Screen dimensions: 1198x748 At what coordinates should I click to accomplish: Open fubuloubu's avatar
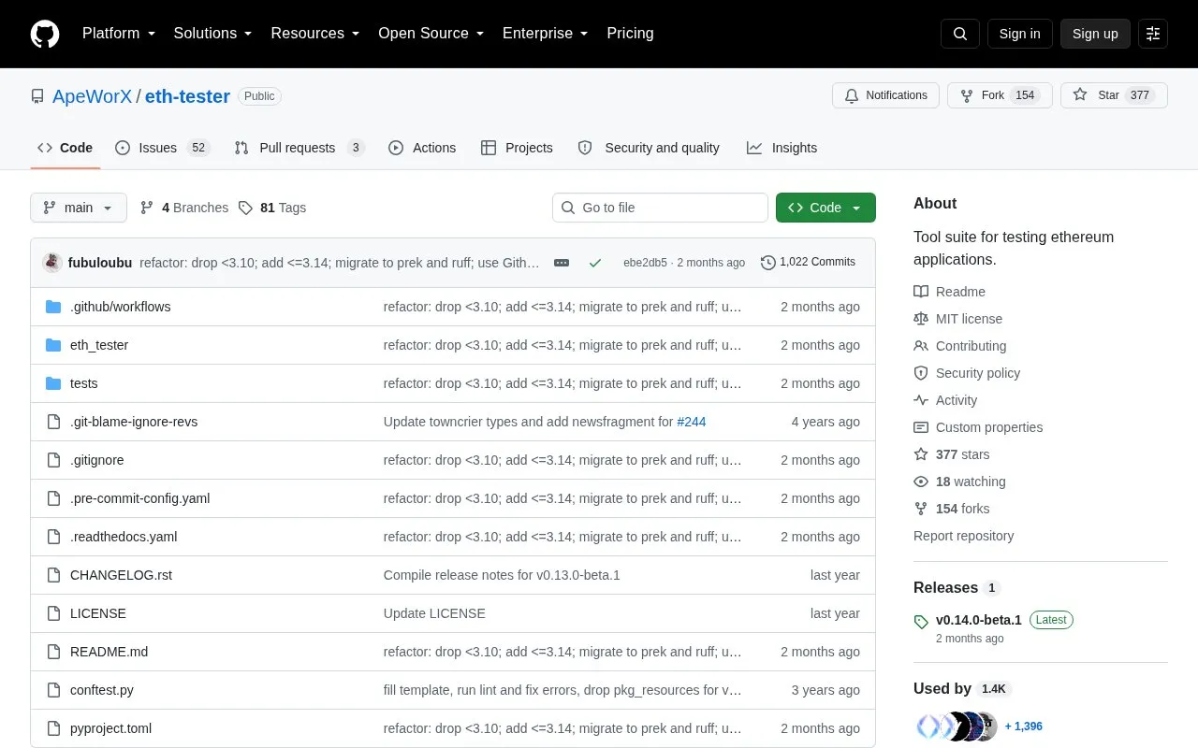52,263
